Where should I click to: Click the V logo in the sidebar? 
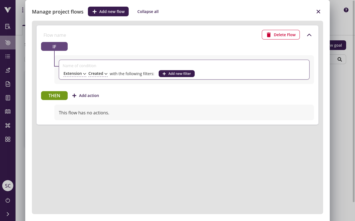tap(8, 10)
